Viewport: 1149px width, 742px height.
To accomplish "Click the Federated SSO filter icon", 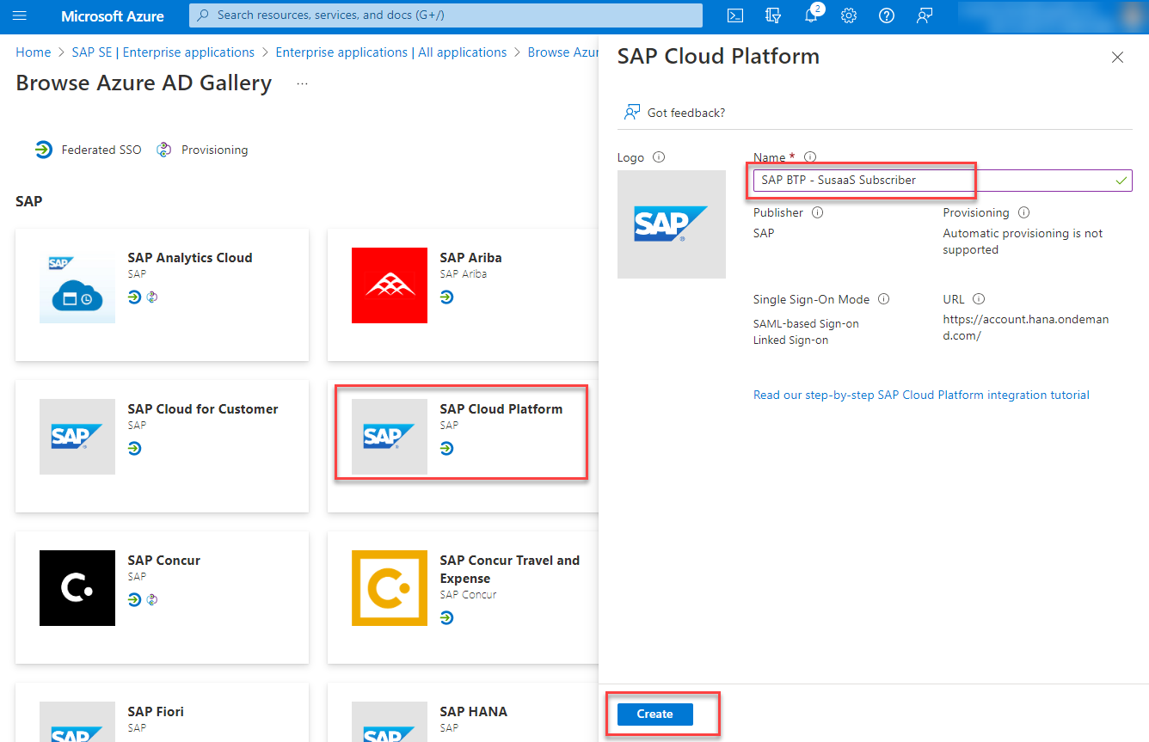I will 43,150.
